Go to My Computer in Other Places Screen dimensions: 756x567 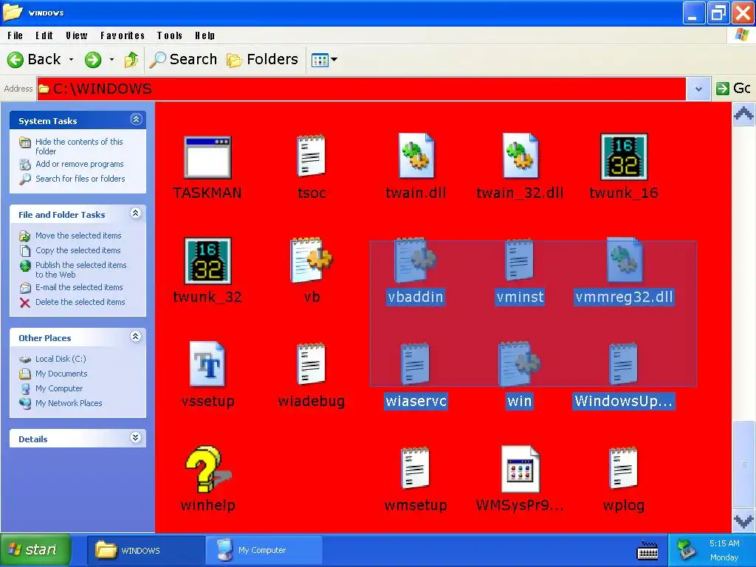pos(59,388)
